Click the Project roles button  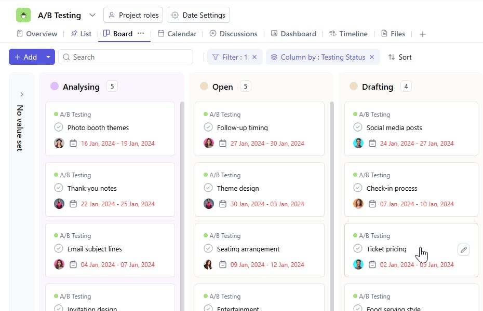(133, 15)
